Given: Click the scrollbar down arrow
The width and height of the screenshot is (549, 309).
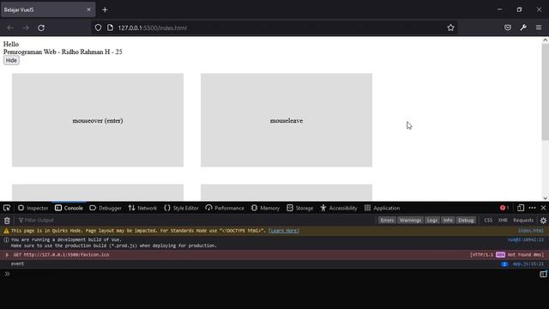Looking at the screenshot, I should coord(546,198).
